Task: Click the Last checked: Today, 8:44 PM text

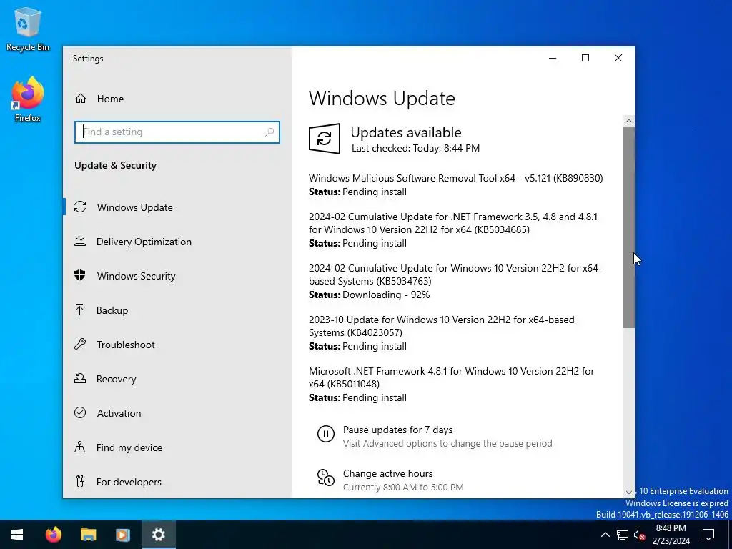Action: [x=415, y=149]
